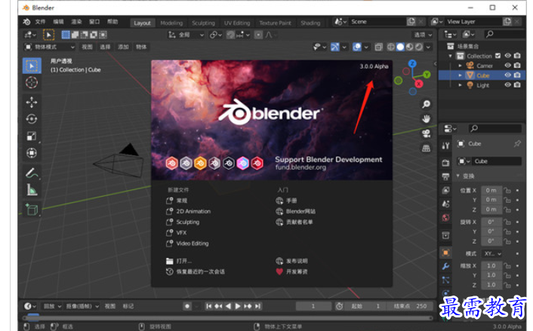The height and width of the screenshot is (331, 533).
Task: Select the Rotate tool
Action: (x=32, y=119)
